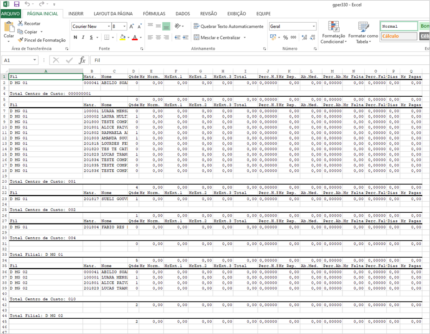Click the Recortar scissors icon

coord(20,23)
